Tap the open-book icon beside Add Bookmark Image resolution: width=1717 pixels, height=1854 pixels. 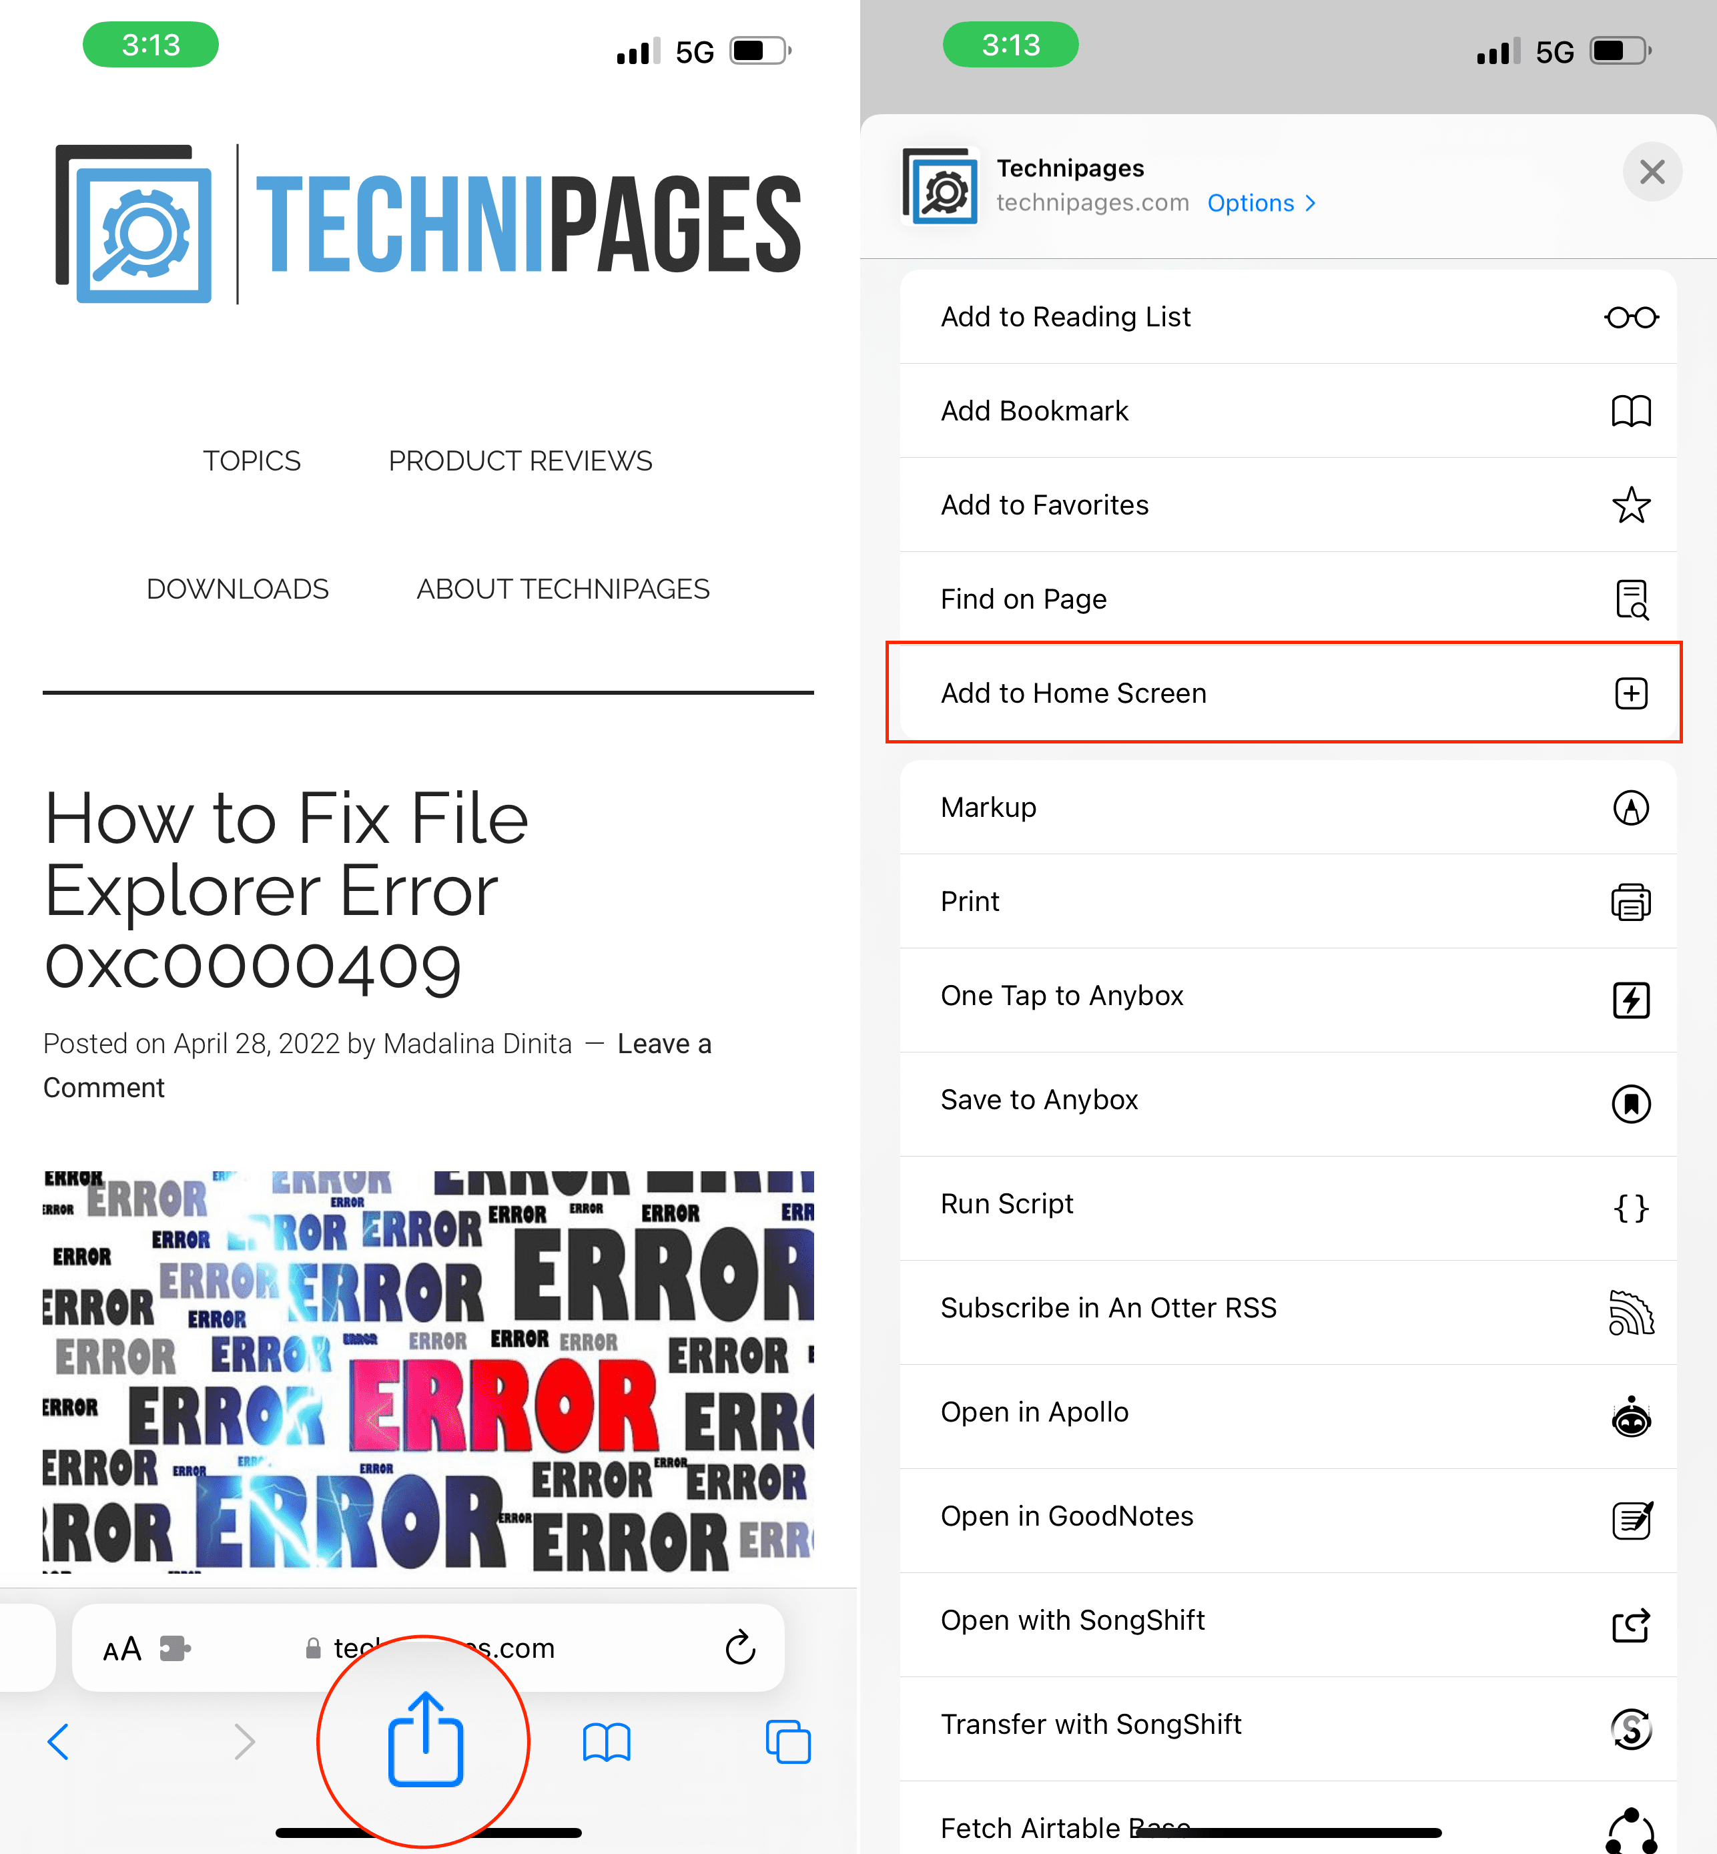coord(1631,410)
